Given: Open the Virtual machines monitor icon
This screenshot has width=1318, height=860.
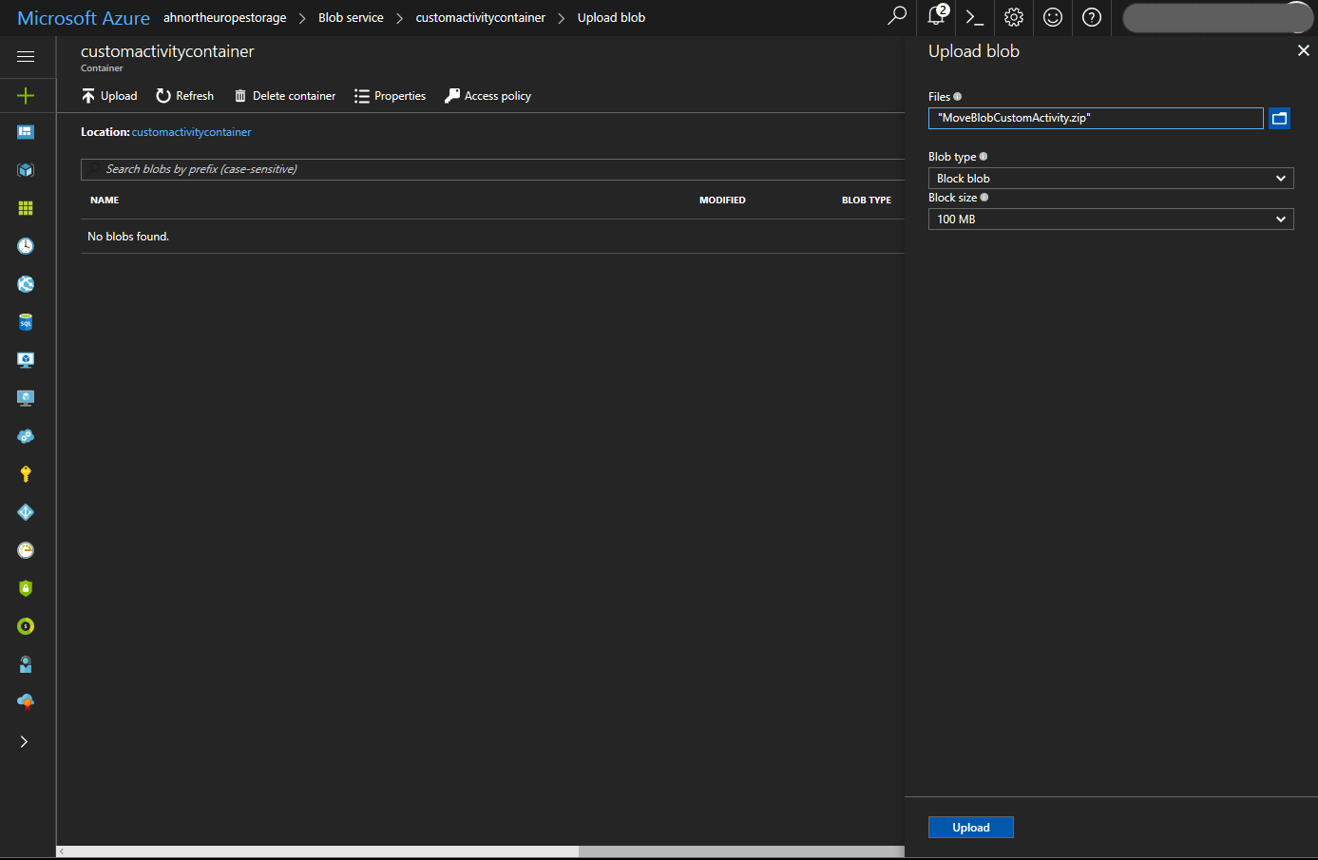Looking at the screenshot, I should click(x=26, y=360).
